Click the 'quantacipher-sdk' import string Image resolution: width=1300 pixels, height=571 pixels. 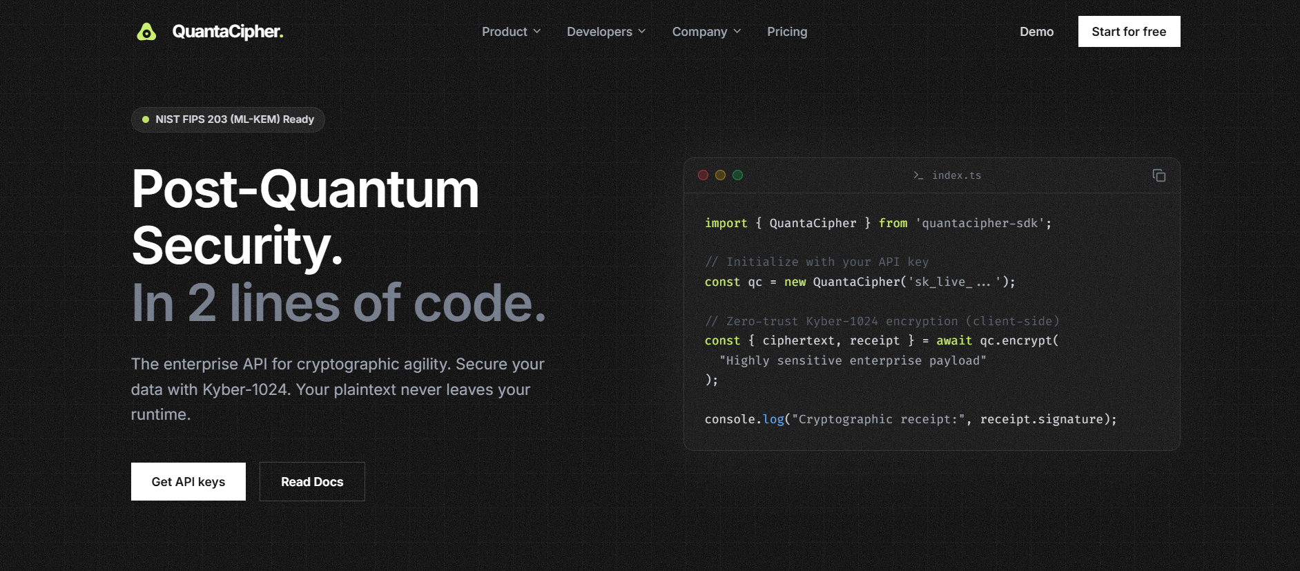click(x=980, y=223)
